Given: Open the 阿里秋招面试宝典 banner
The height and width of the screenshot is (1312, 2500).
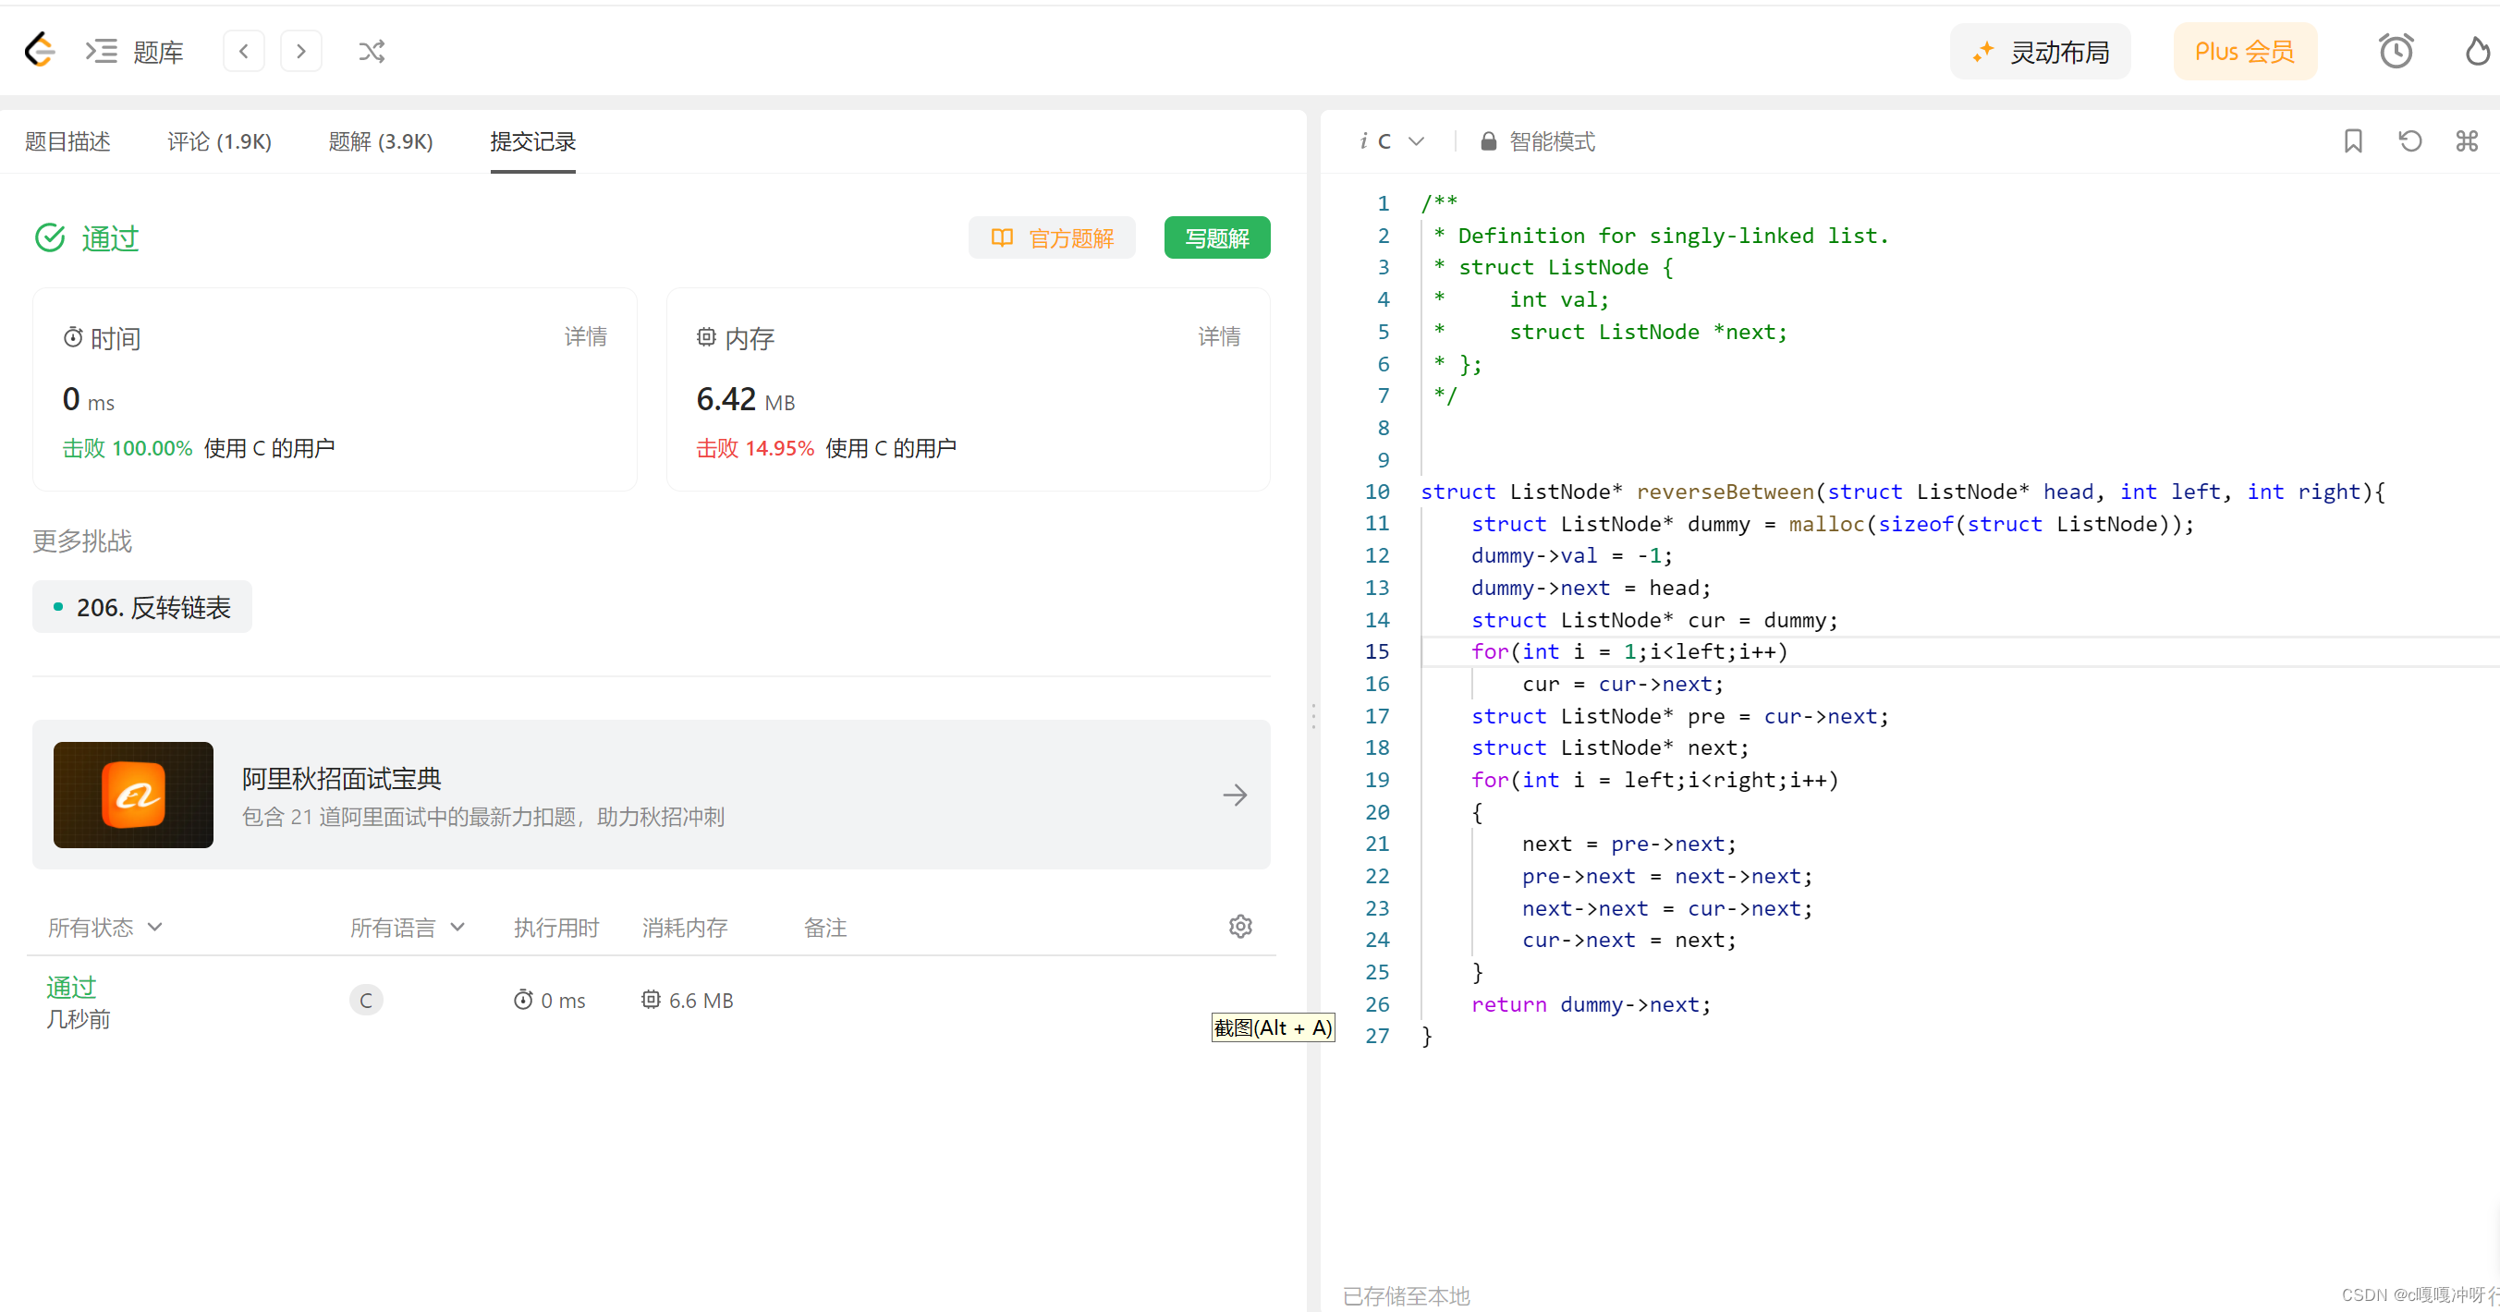Looking at the screenshot, I should [651, 794].
